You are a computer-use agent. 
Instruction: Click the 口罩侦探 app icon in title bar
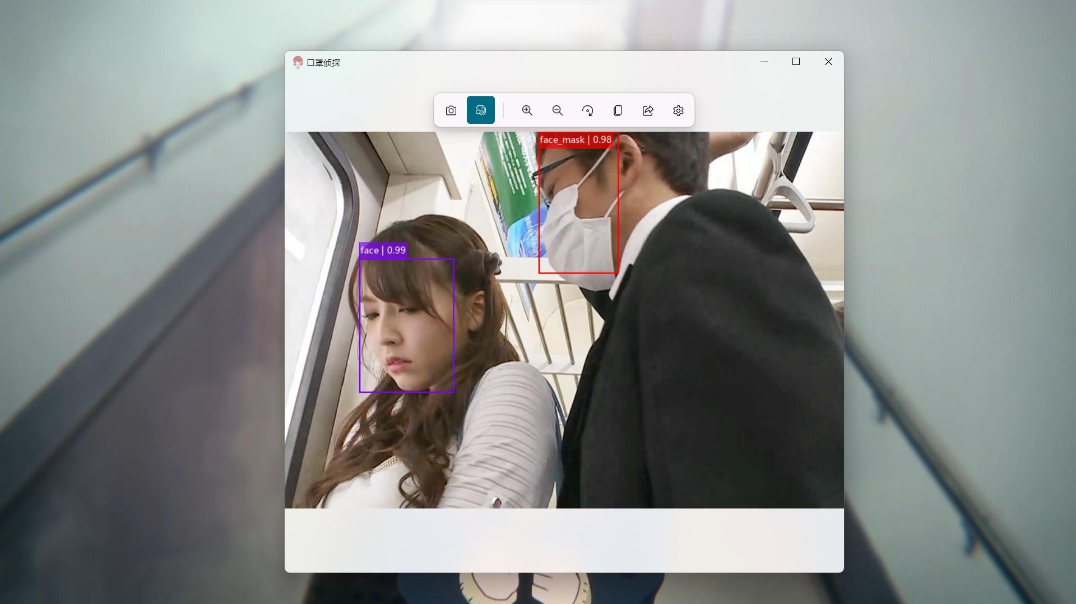298,62
